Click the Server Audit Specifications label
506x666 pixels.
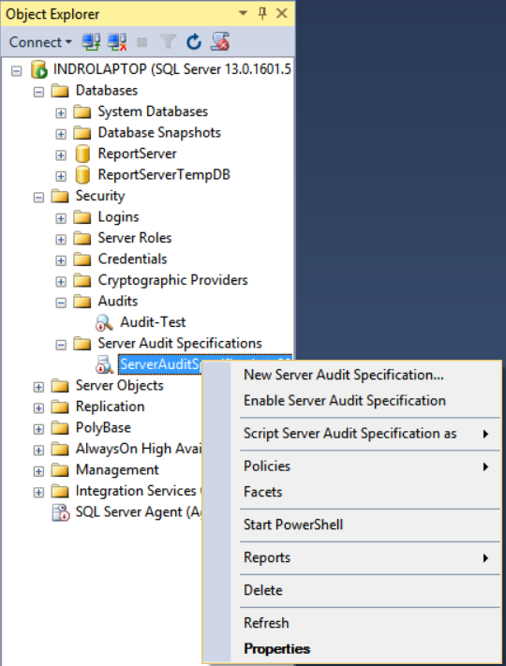tap(180, 344)
